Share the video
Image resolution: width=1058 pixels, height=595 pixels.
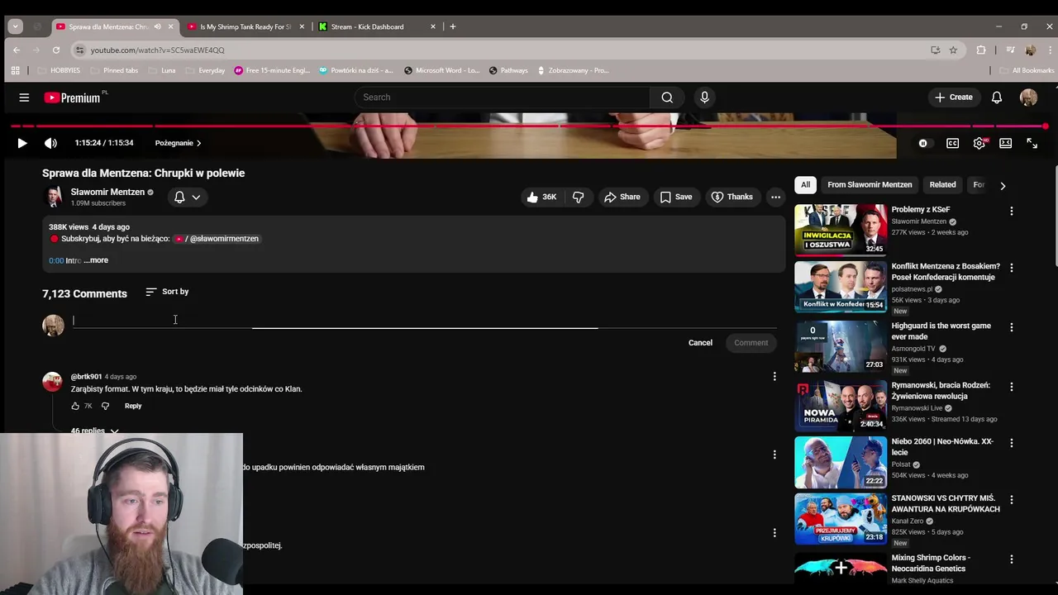pos(622,197)
